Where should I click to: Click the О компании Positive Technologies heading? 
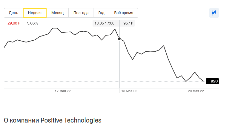tap(53, 120)
